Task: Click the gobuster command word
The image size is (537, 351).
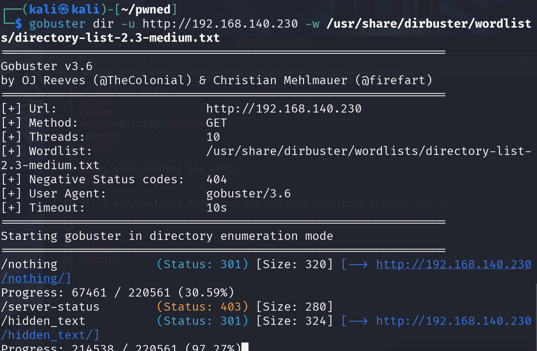Action: [57, 24]
